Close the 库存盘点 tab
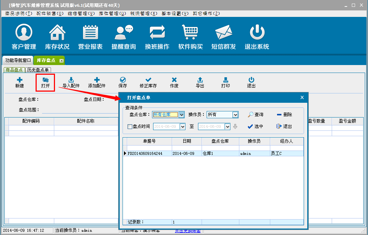368x235 pixels. tap(61, 61)
